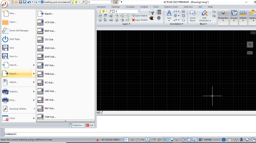This screenshot has height=143, width=256.
Task: Open the Add-Ons ribbon tab
Action: coord(188,7)
